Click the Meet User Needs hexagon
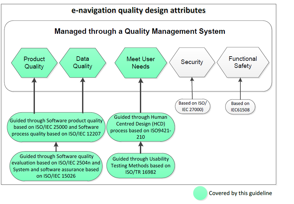 click(141, 63)
